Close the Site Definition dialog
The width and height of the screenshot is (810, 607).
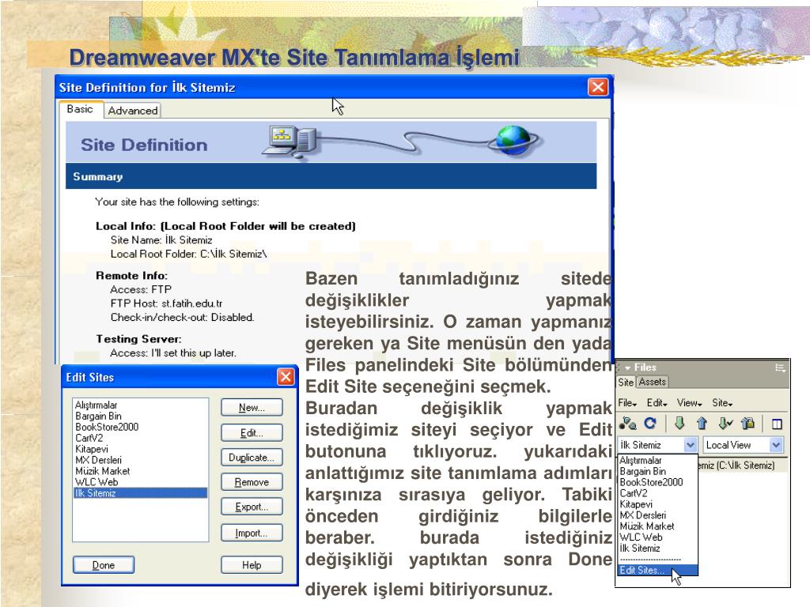(x=598, y=87)
